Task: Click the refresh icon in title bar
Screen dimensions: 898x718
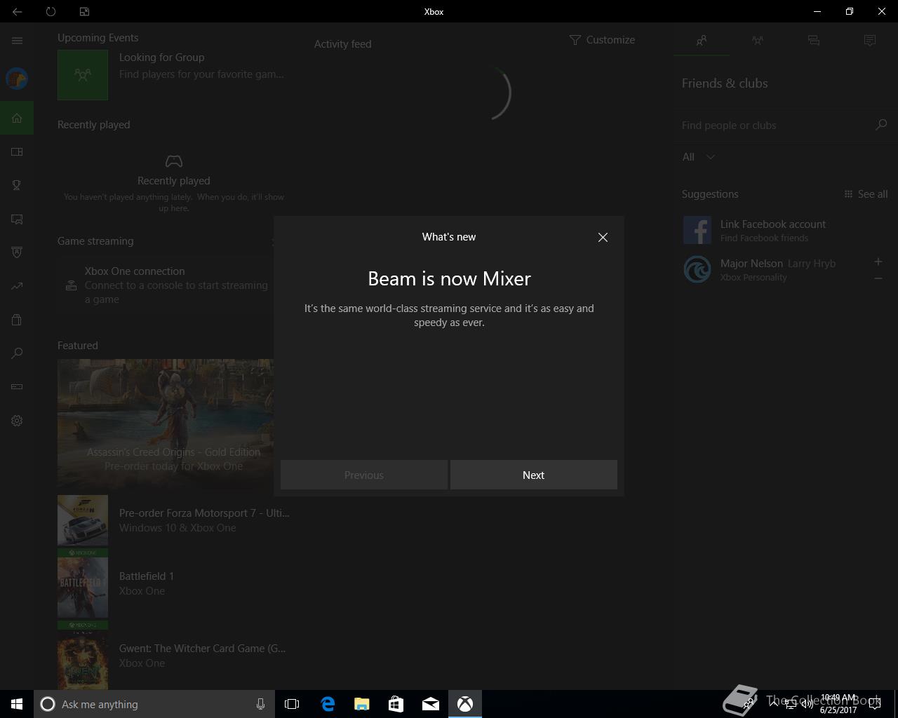Action: click(51, 11)
